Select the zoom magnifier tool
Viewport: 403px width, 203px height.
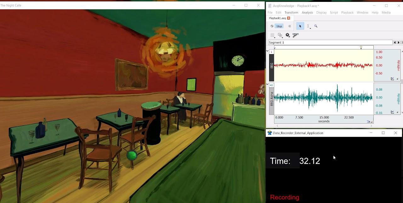[316, 26]
